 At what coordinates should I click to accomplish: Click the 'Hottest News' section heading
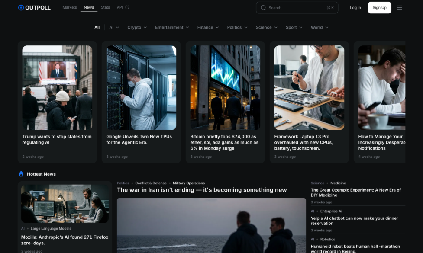[x=41, y=174]
